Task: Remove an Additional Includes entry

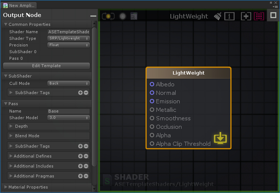Action: (86, 166)
